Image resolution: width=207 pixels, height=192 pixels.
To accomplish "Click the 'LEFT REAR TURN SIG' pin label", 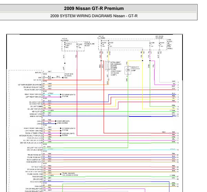I will click(34, 97).
